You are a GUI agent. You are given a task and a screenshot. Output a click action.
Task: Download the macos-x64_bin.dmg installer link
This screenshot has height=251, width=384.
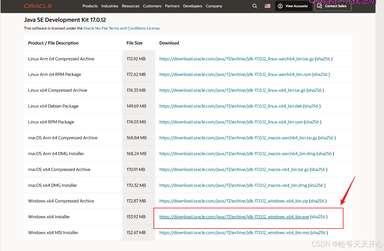point(233,185)
